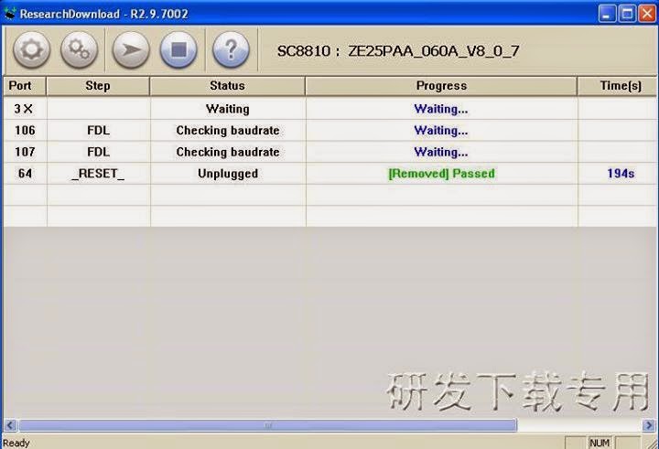659x449 pixels.
Task: Click the Status column header
Action: click(227, 86)
